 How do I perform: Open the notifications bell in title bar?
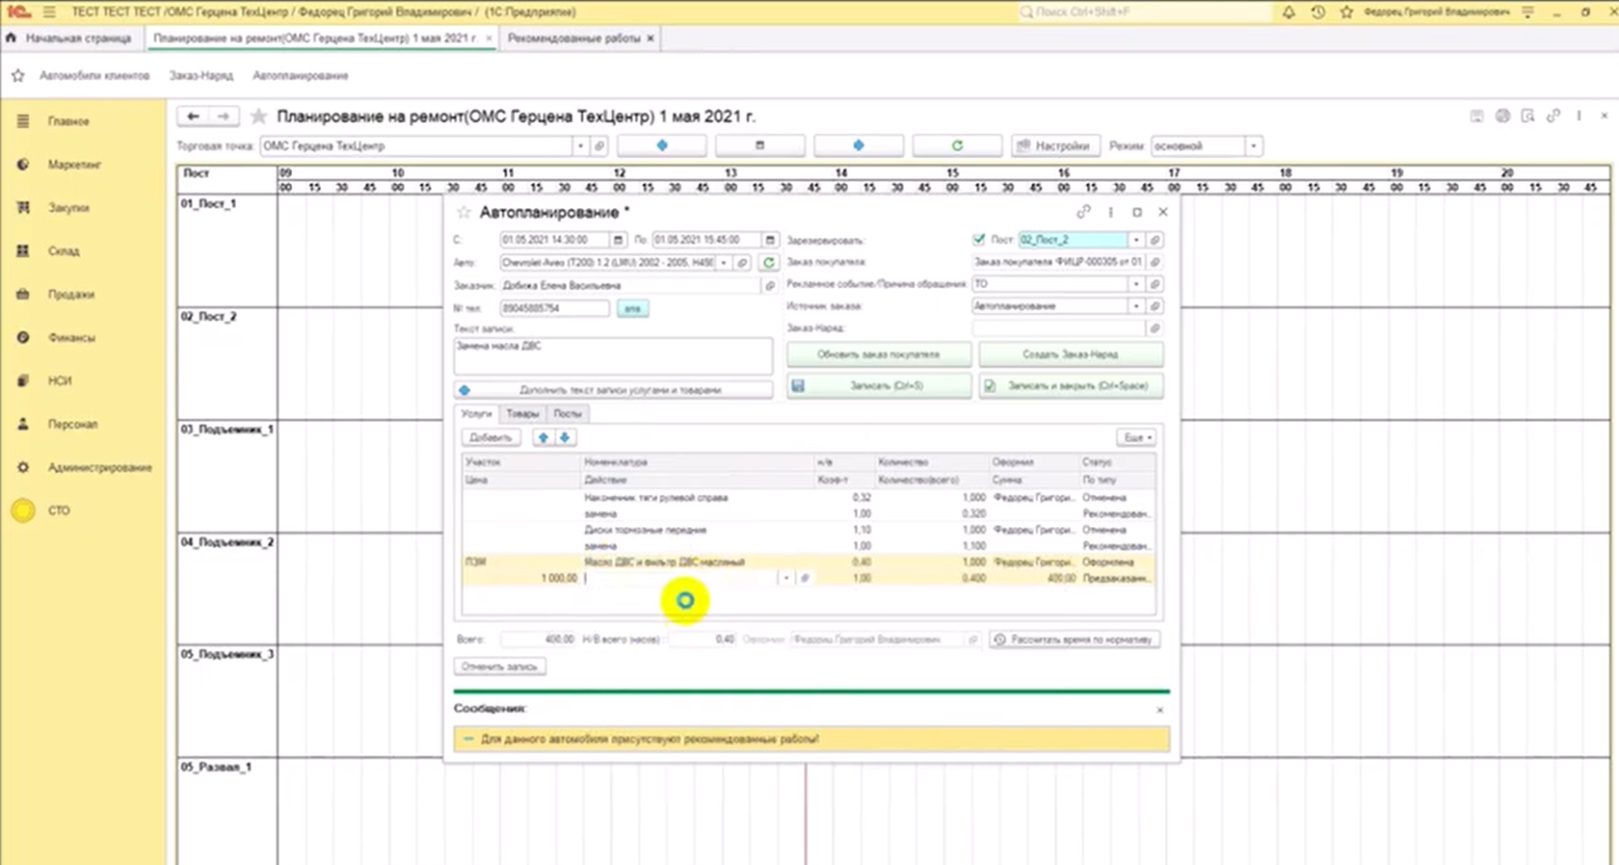point(1288,13)
